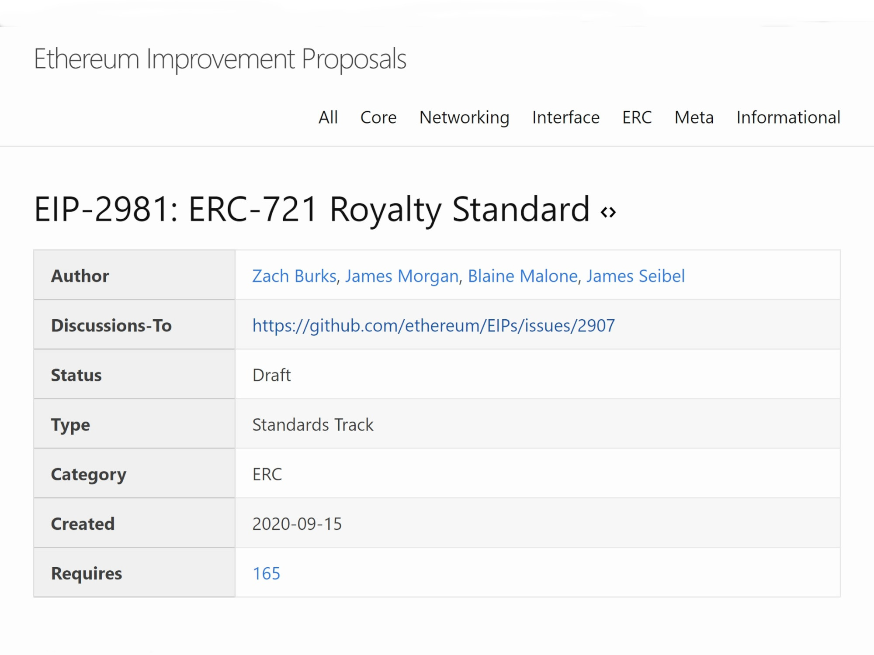Visit James Seibel author link
874x655 pixels.
635,276
